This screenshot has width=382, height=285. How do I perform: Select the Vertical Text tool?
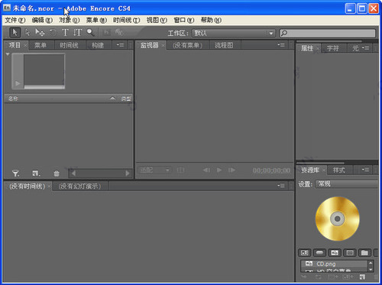77,33
